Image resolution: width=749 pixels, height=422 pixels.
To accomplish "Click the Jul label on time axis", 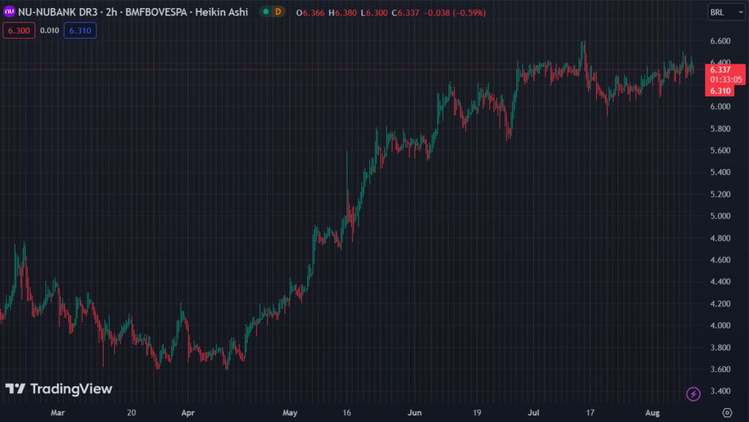I will pos(533,412).
